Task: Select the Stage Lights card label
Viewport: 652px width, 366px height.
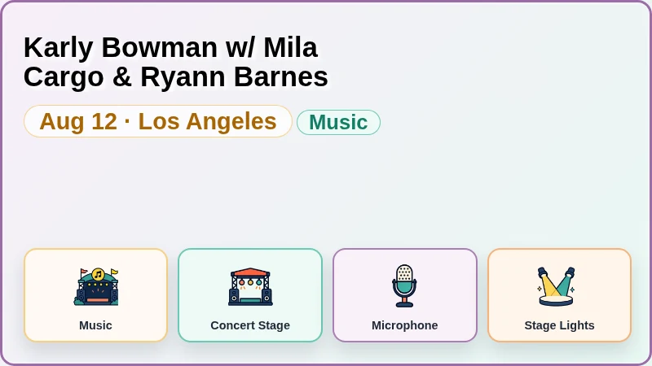Action: (559, 325)
